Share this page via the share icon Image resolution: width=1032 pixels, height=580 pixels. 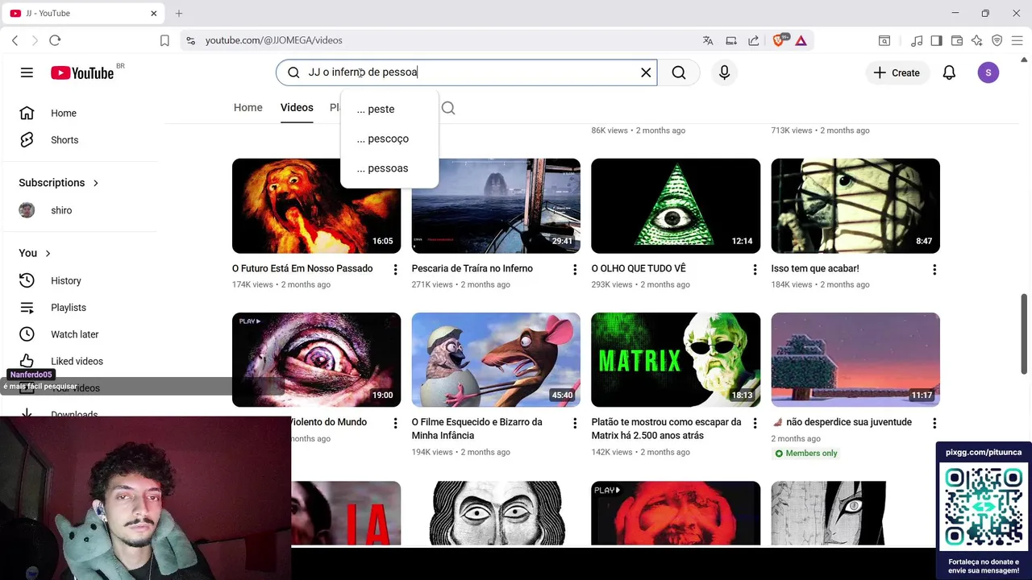pyautogui.click(x=753, y=40)
